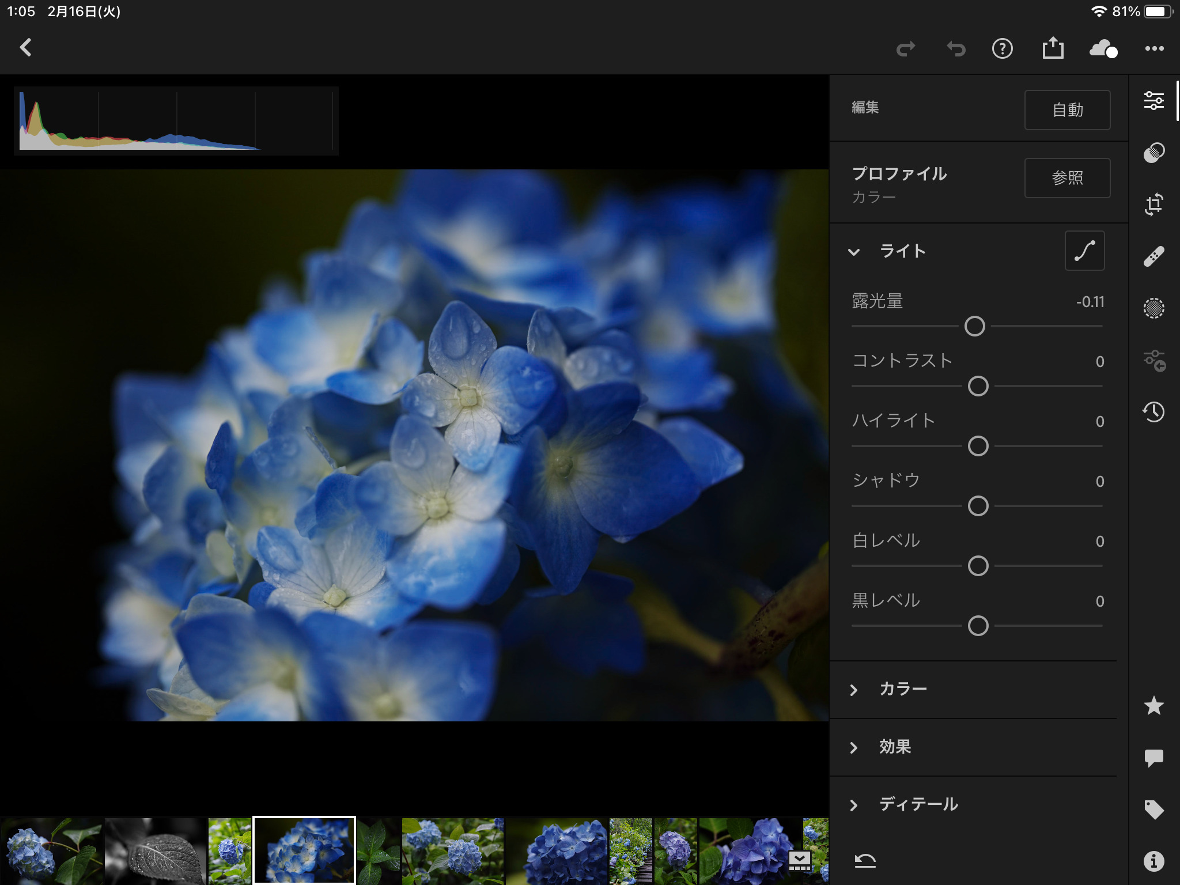1180x885 pixels.
Task: Select the black and white leaf thumbnail
Action: tap(155, 851)
